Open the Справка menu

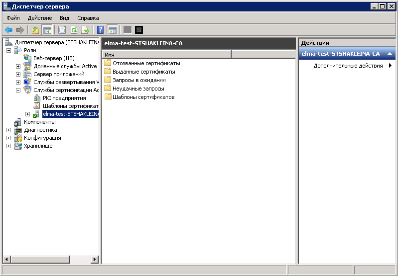[88, 18]
